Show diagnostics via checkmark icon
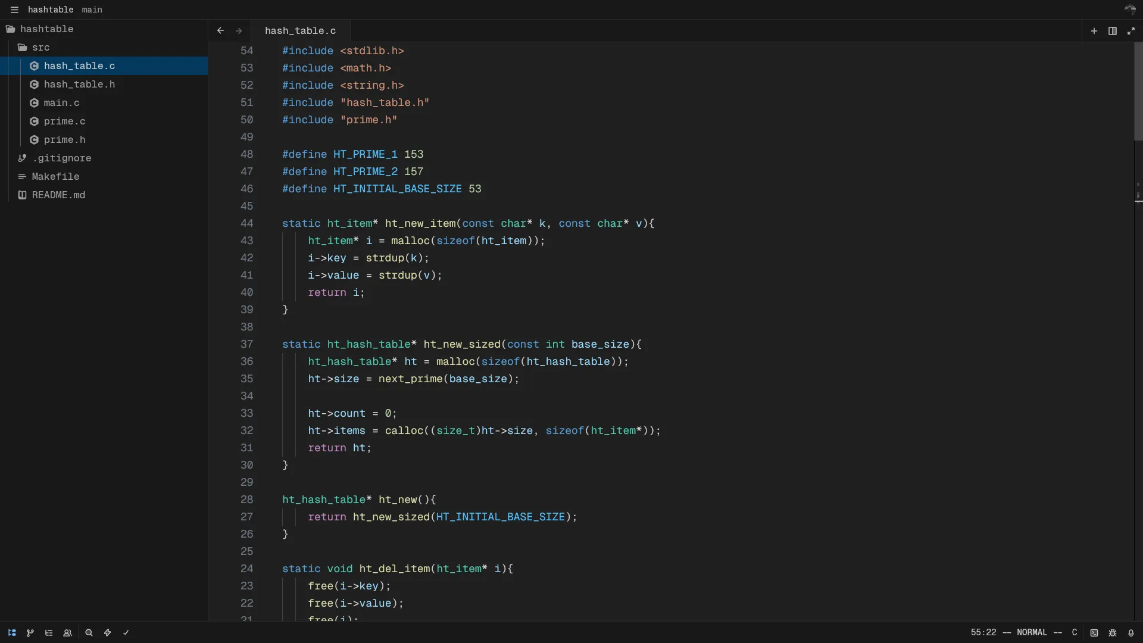 [126, 633]
